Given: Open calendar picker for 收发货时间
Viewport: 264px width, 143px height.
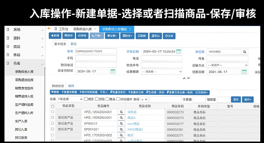Looking at the screenshot, I should (113, 71).
